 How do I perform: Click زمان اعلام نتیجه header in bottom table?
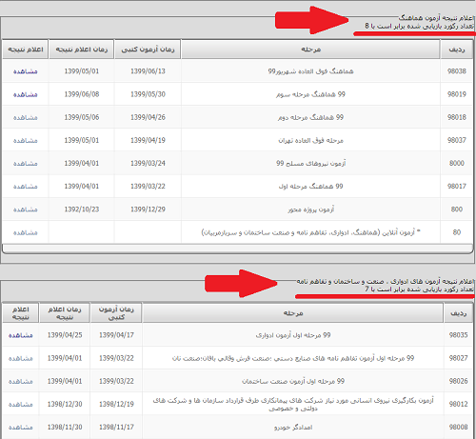(x=65, y=313)
